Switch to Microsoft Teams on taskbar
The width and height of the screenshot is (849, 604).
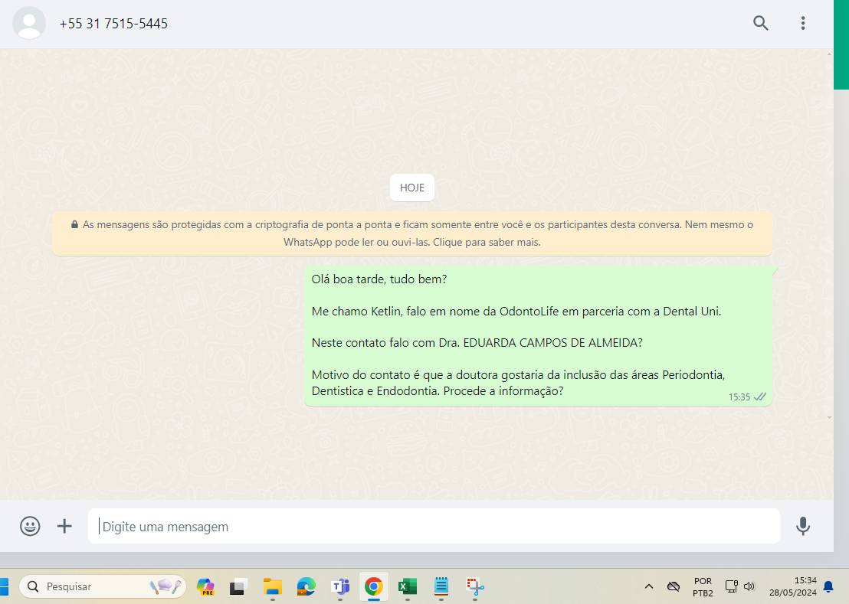340,586
